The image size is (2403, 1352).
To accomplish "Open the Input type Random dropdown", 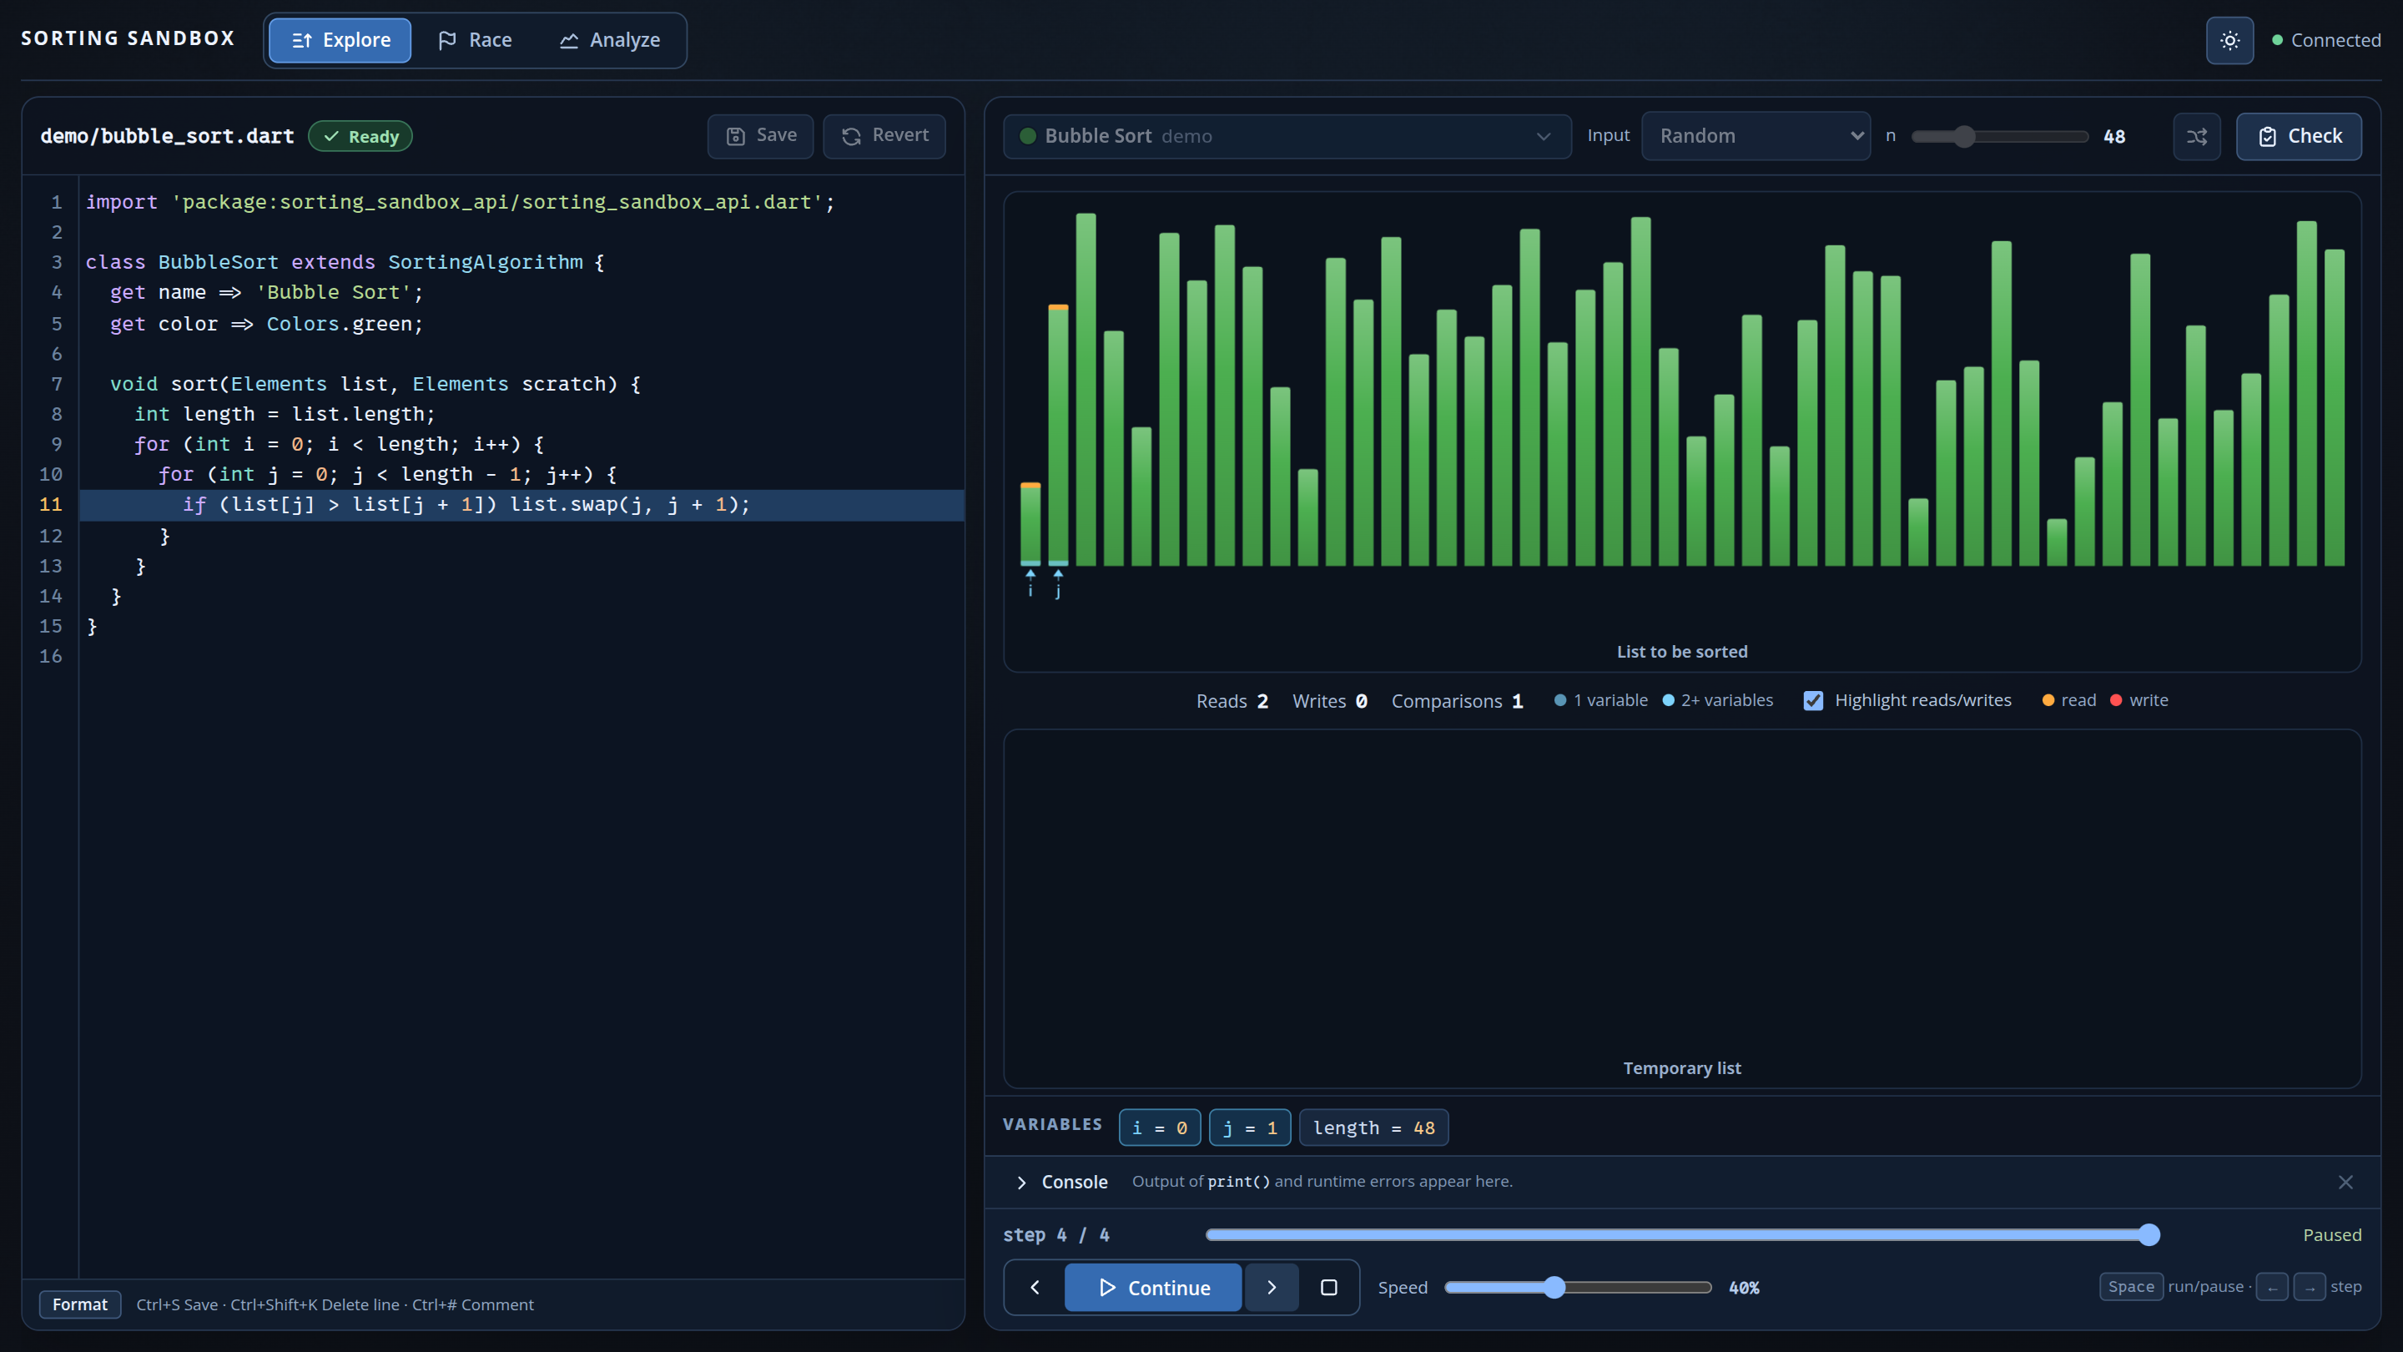I will pos(1756,136).
